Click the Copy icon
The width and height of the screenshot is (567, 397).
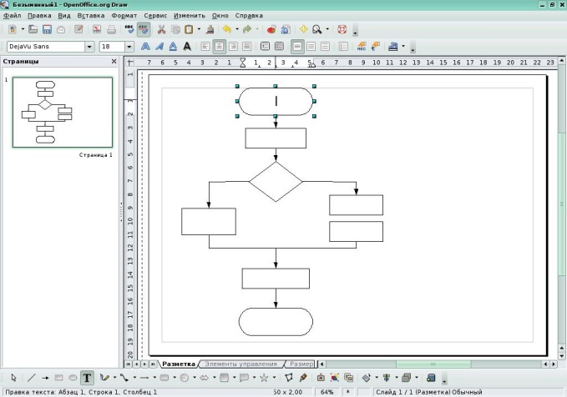coord(175,29)
